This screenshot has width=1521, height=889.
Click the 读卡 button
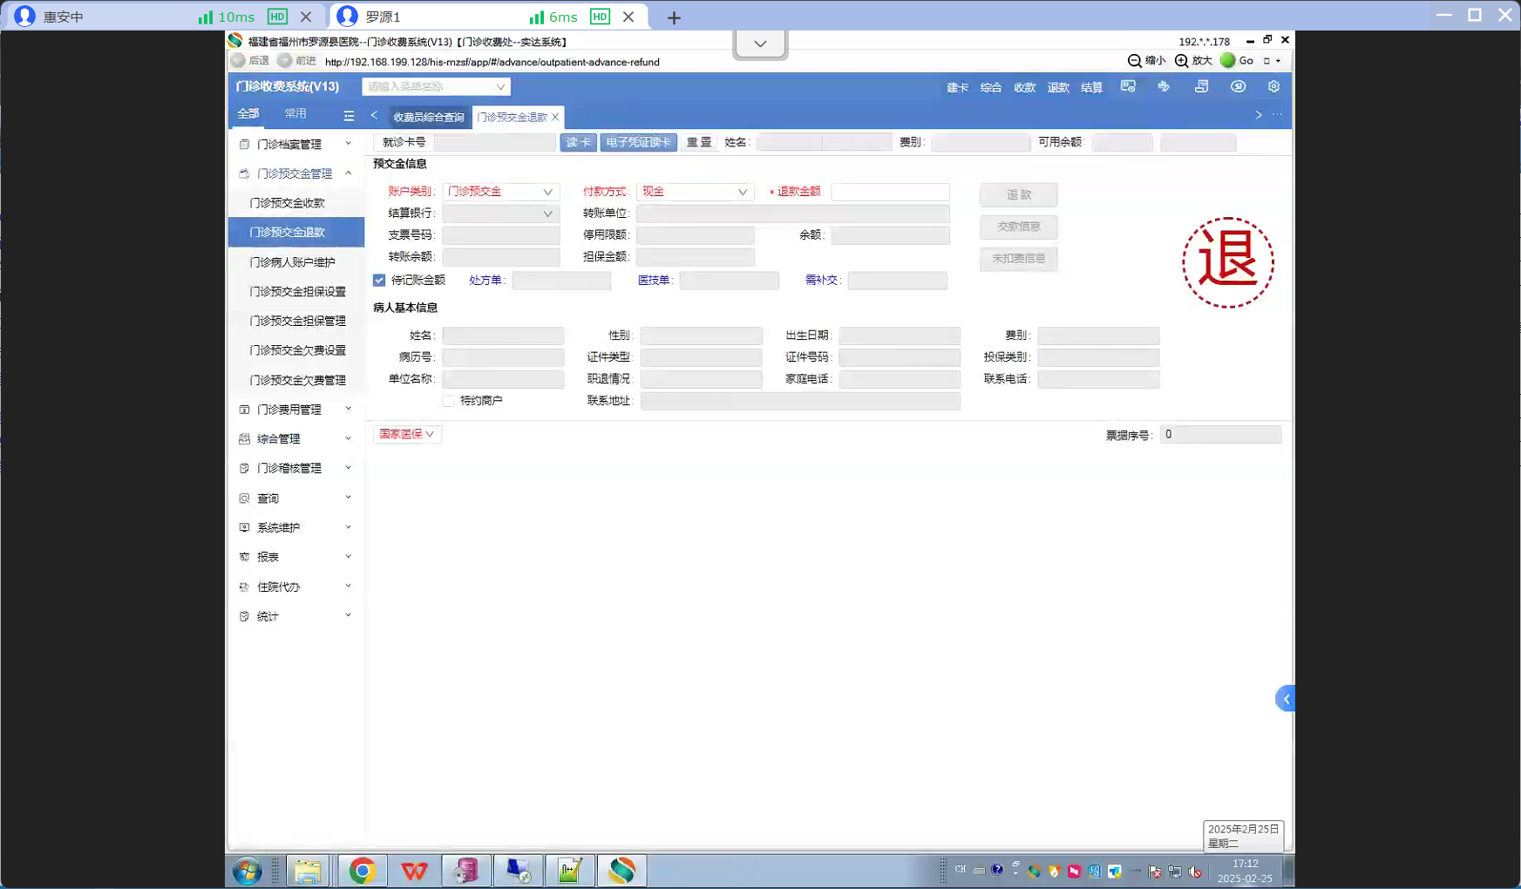point(578,142)
